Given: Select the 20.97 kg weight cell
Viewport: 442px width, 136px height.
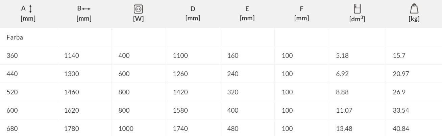Looking at the screenshot, I should click(x=401, y=74).
